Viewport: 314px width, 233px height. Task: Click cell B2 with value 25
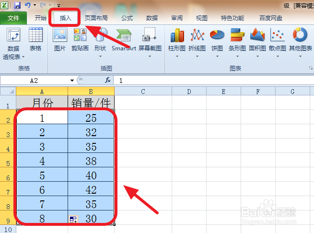[x=91, y=117]
